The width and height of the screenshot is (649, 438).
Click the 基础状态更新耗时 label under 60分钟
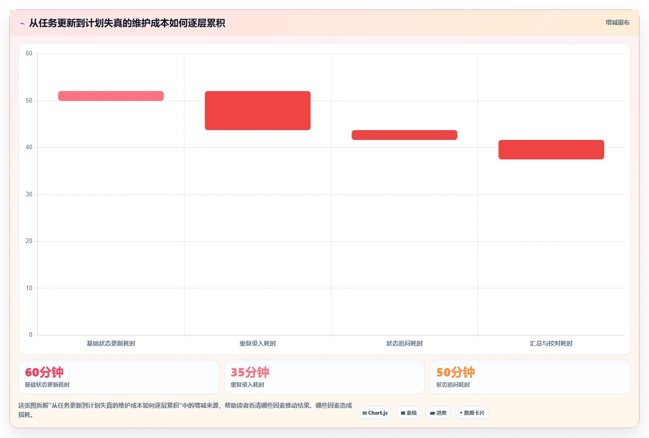coord(47,385)
